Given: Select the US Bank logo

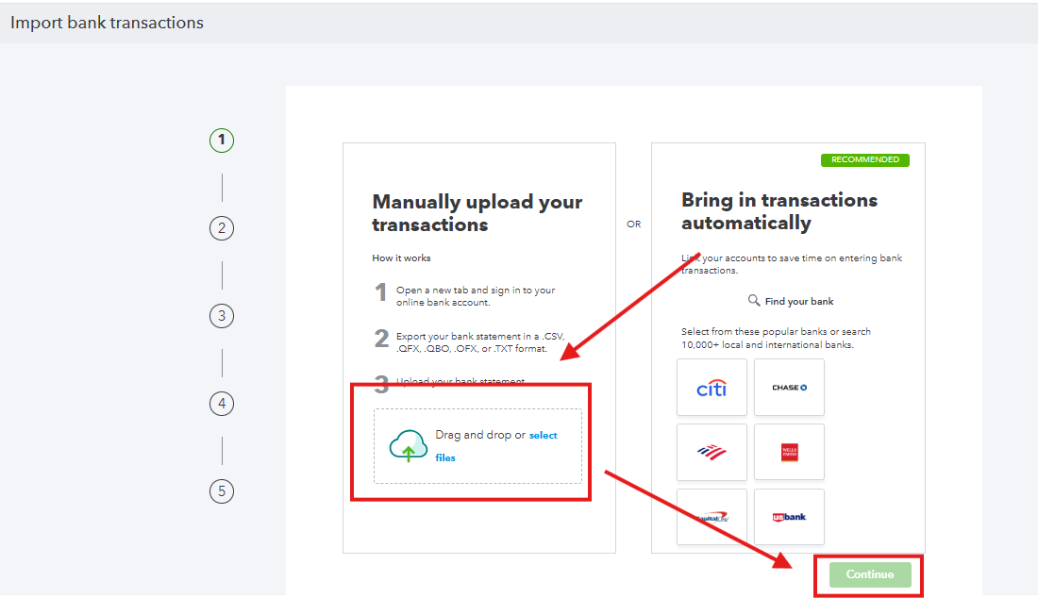Looking at the screenshot, I should 789,517.
